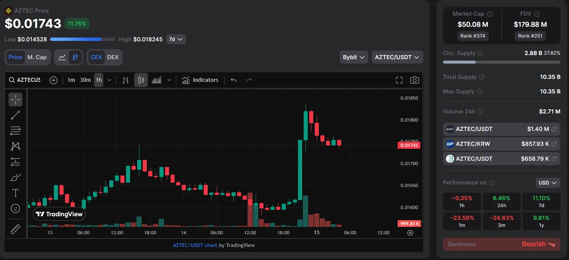Open the AZTEC/USDT chart link
Viewport: 569px width, 260px height.
point(195,245)
